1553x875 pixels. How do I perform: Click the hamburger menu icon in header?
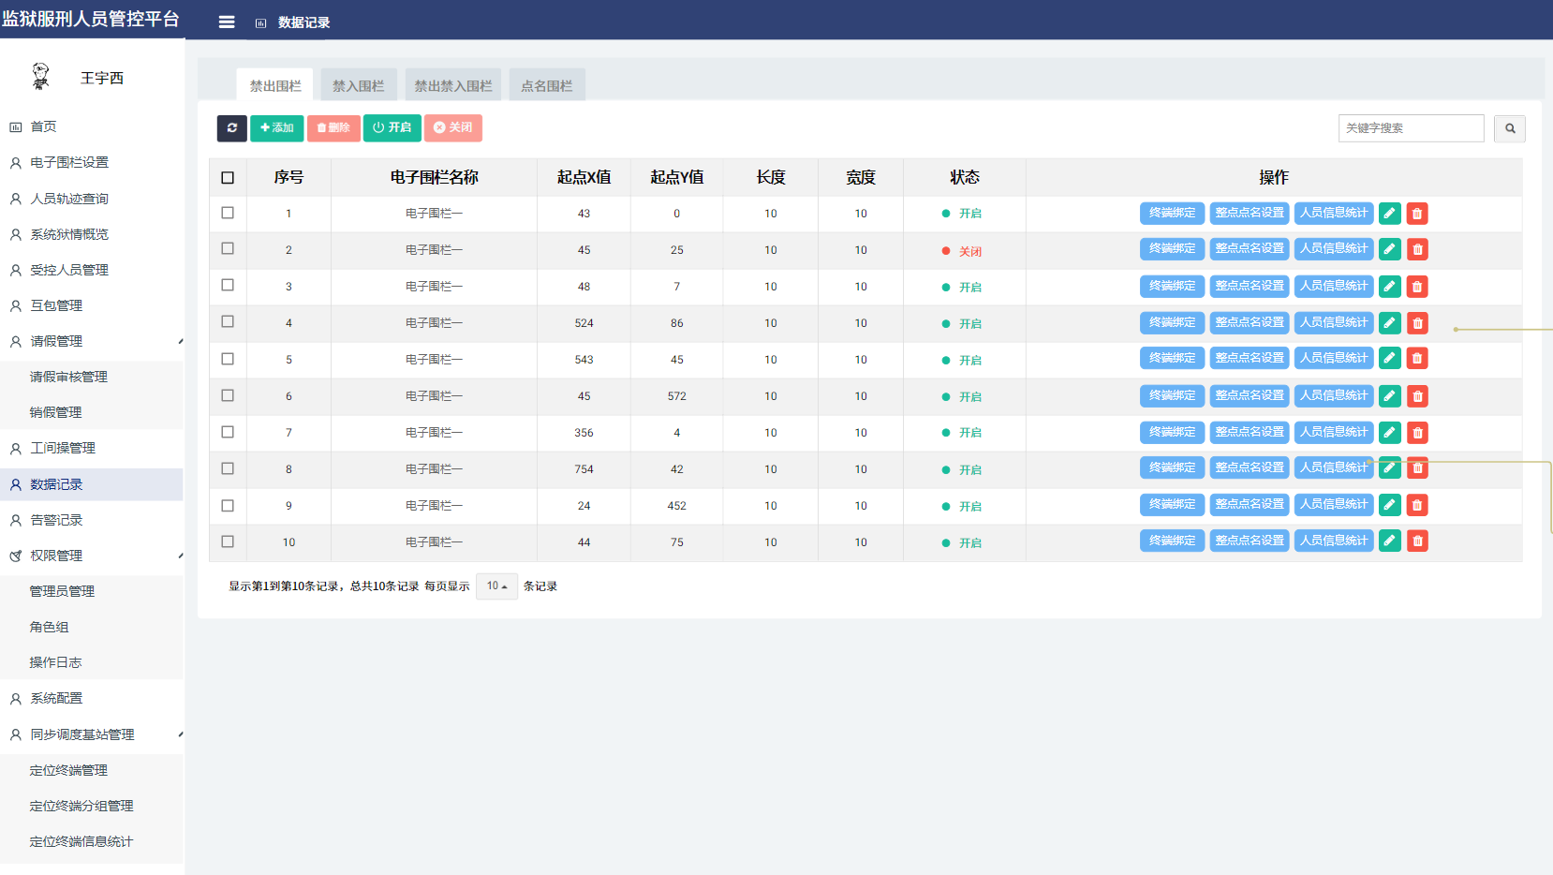pos(227,22)
